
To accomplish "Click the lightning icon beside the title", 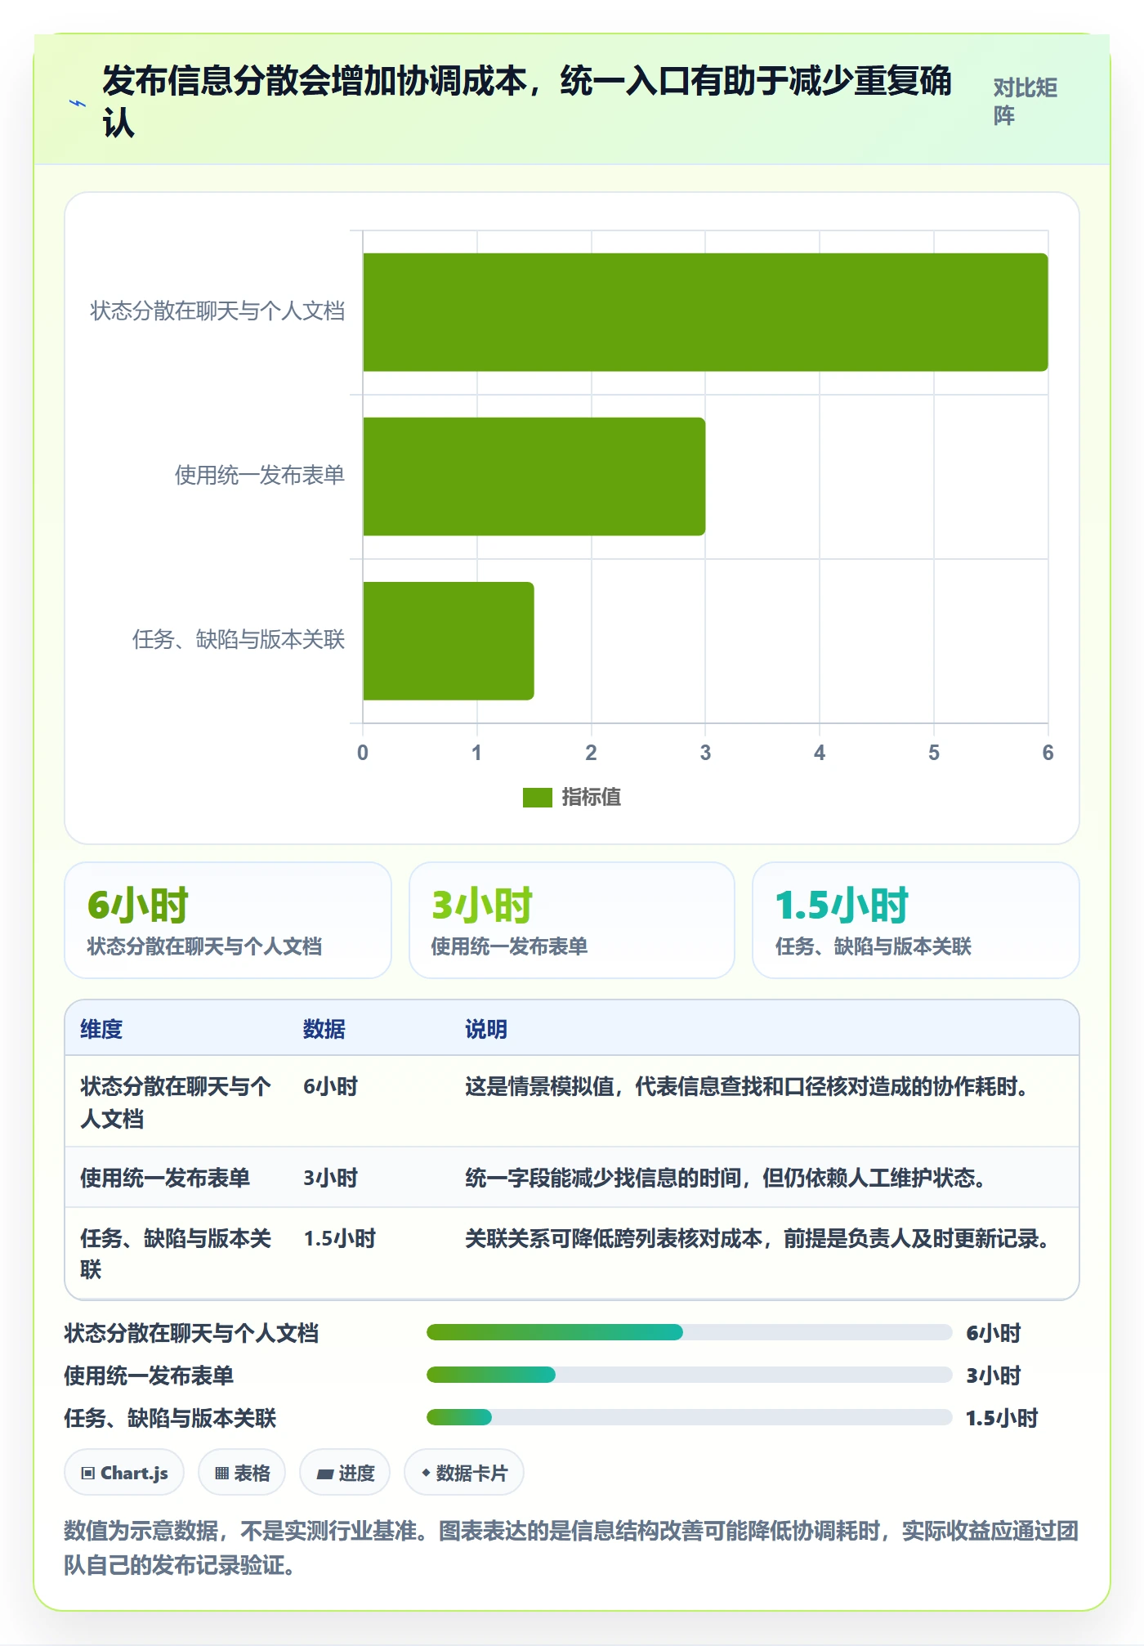I will click(x=77, y=103).
